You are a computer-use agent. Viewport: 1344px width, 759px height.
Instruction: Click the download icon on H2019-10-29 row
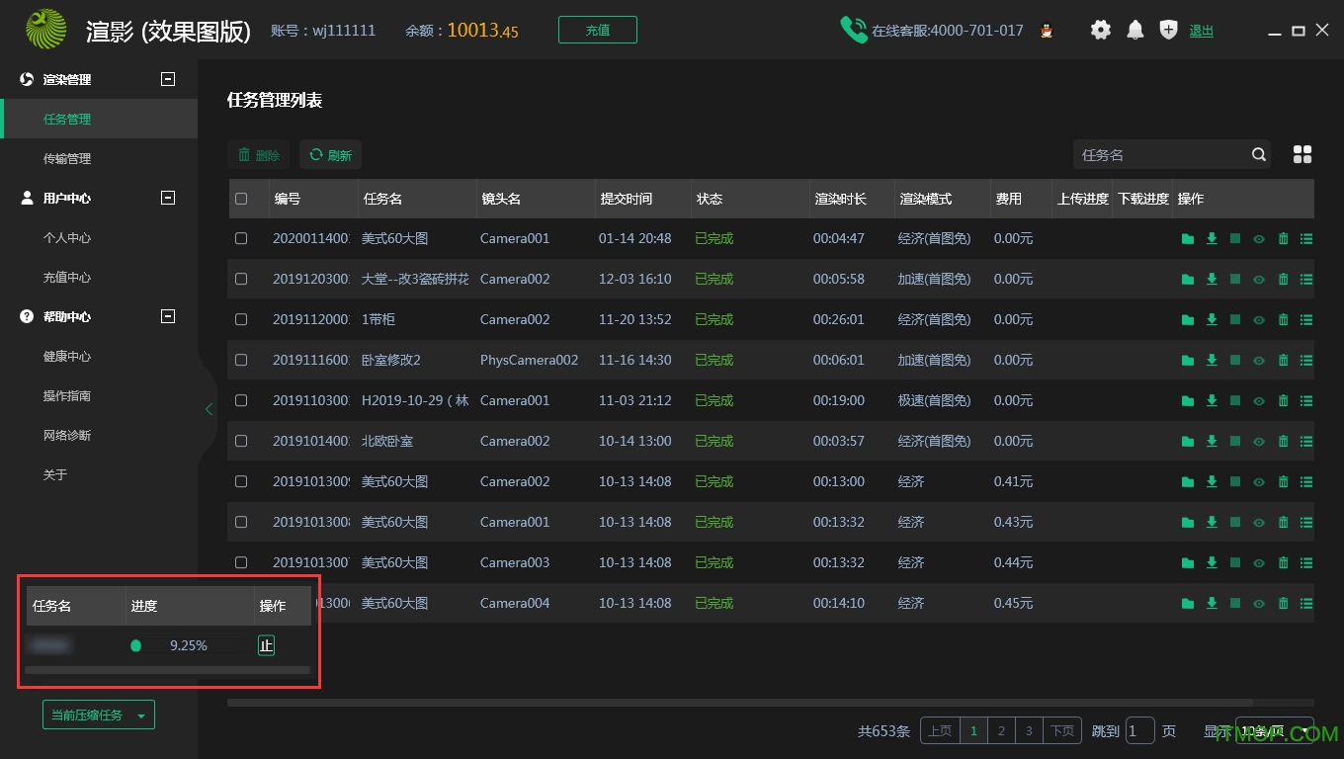(1212, 401)
